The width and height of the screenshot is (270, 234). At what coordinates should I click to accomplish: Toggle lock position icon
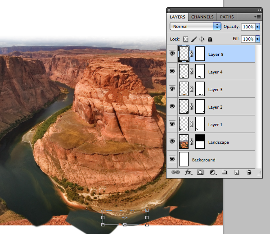click(x=202, y=39)
